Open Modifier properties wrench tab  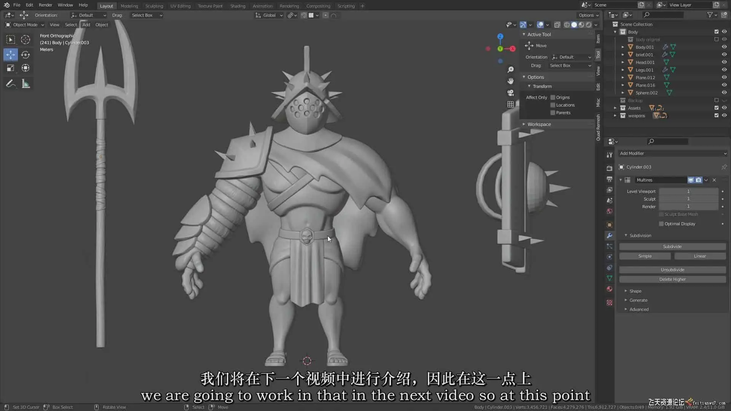[610, 236]
